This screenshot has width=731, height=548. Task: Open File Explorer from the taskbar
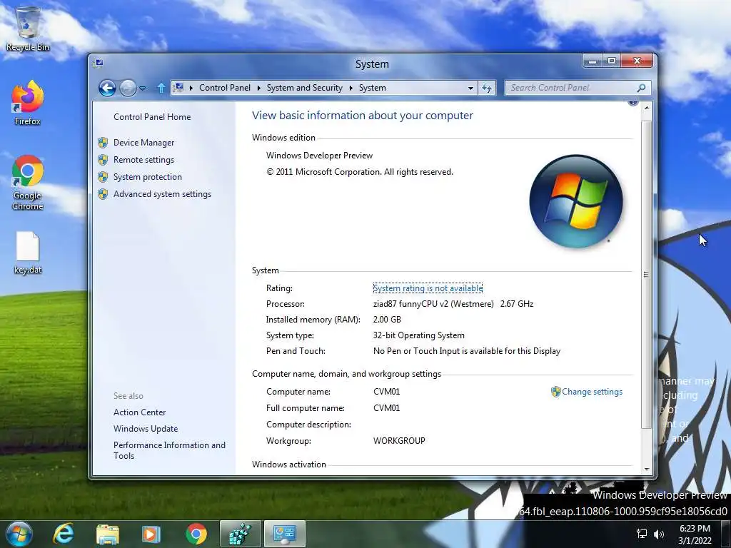[x=107, y=534]
